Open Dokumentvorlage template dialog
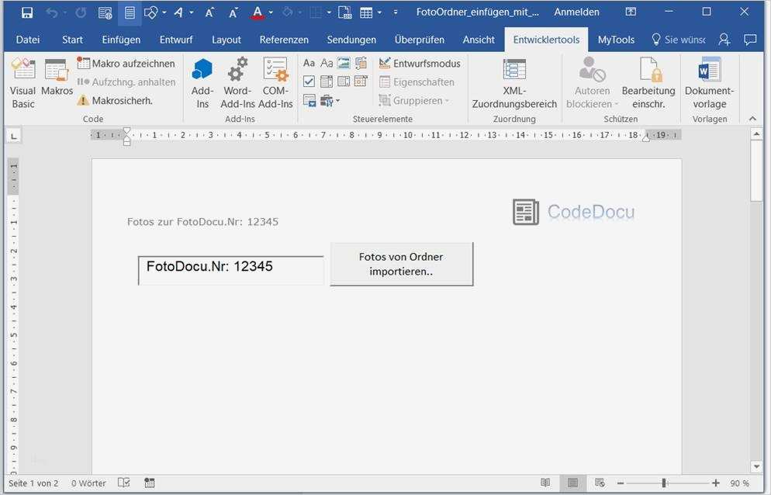Viewport: 771px width, 495px height. pyautogui.click(x=709, y=83)
